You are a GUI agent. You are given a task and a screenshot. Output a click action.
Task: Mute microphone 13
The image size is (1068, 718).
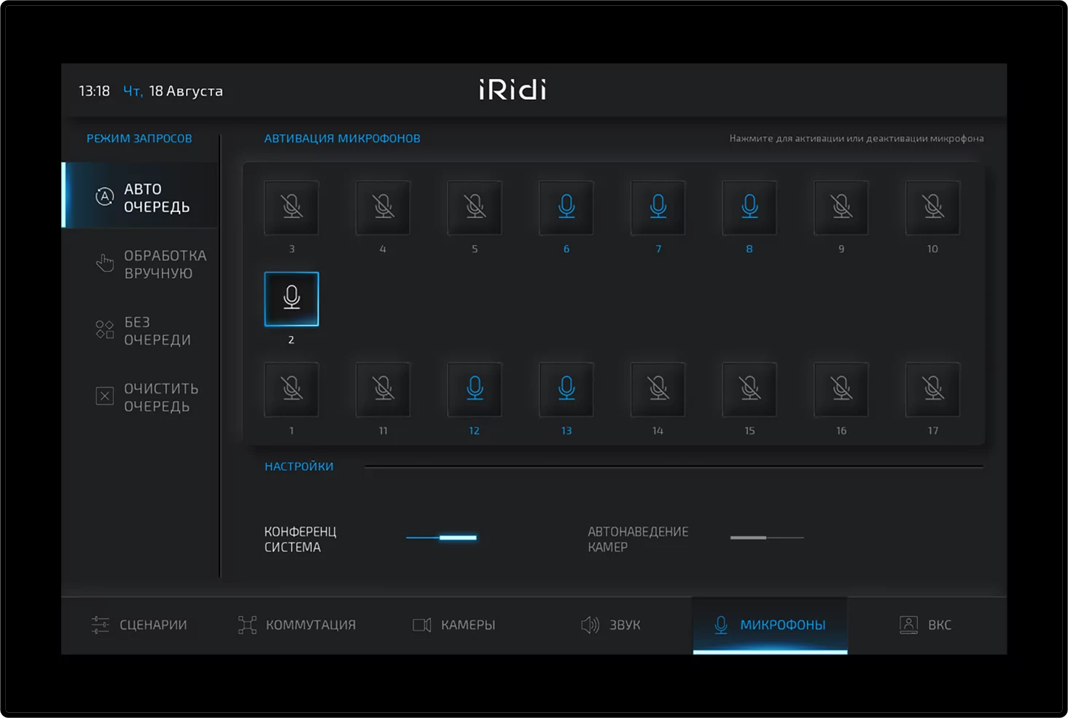[x=566, y=389]
